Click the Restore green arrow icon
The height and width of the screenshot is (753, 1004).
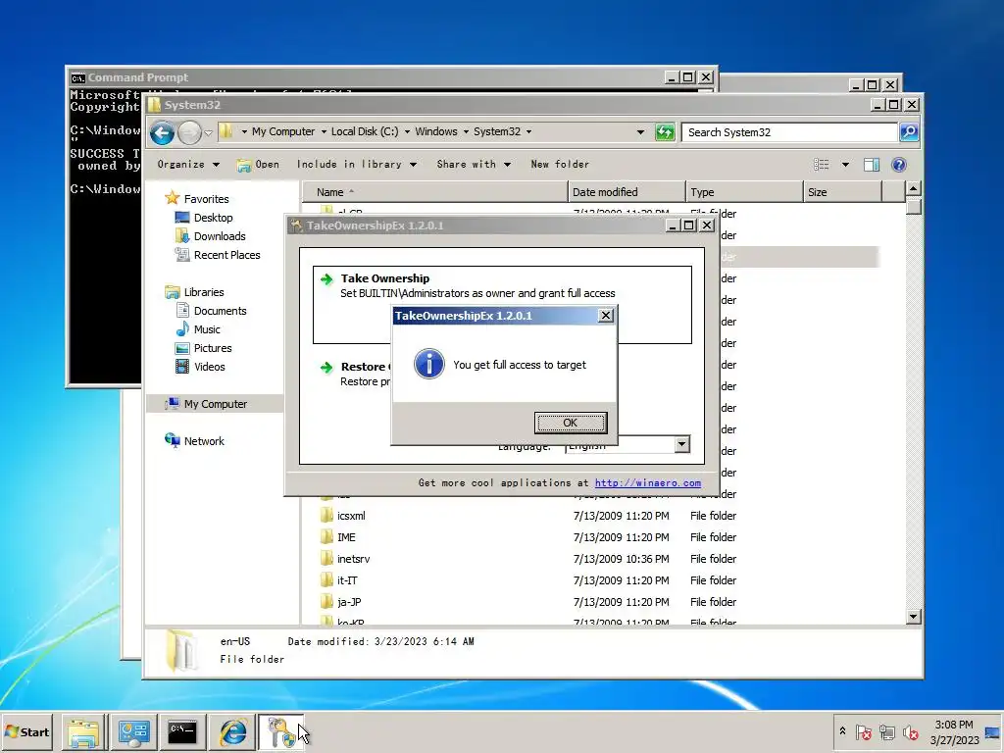pos(326,367)
